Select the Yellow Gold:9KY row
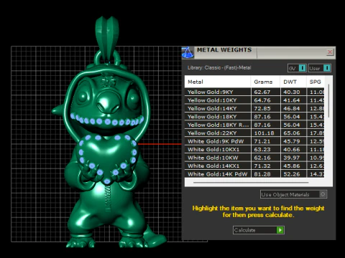This screenshot has width=345, height=258. [x=254, y=92]
